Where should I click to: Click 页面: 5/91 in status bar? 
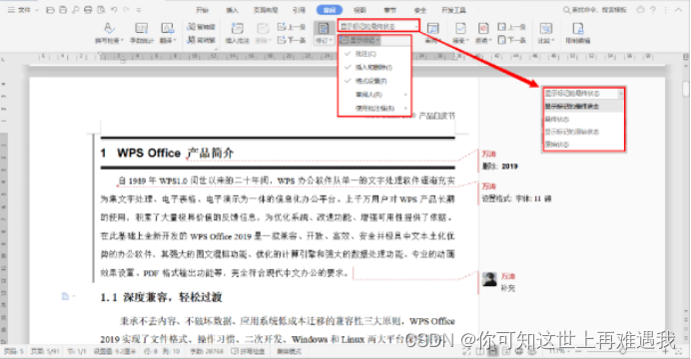click(x=44, y=351)
